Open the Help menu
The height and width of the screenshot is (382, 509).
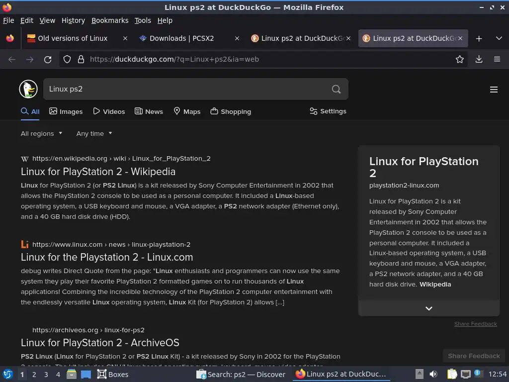[165, 20]
